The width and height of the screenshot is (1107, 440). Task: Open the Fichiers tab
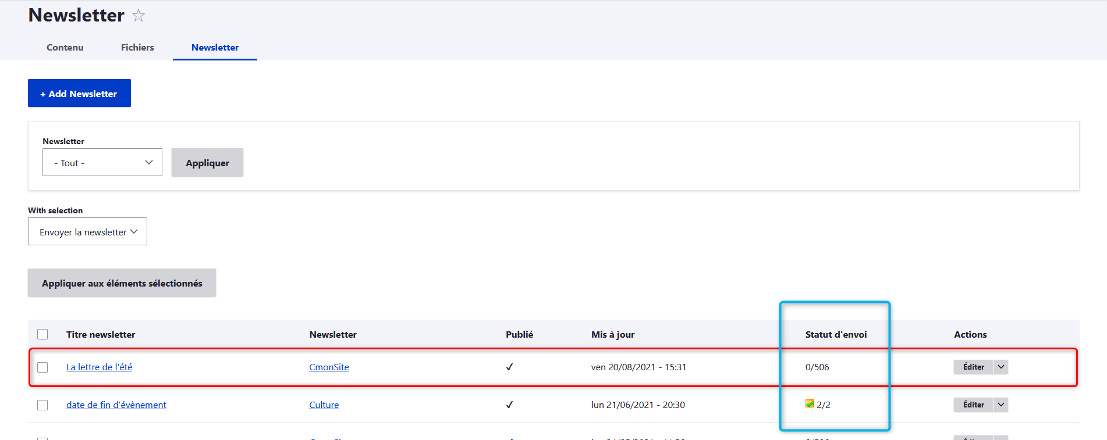(x=137, y=48)
